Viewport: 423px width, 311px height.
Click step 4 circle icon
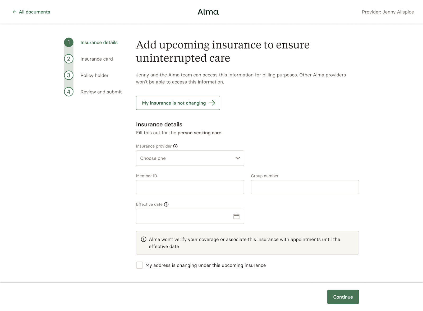pyautogui.click(x=69, y=92)
